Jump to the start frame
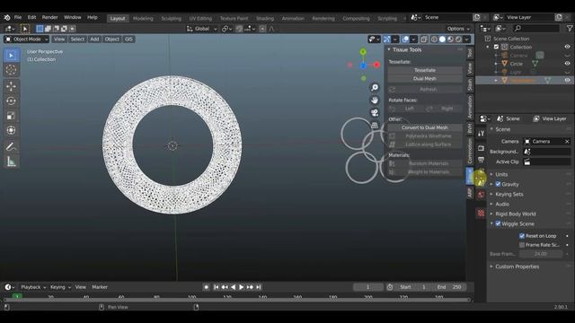 [216, 287]
